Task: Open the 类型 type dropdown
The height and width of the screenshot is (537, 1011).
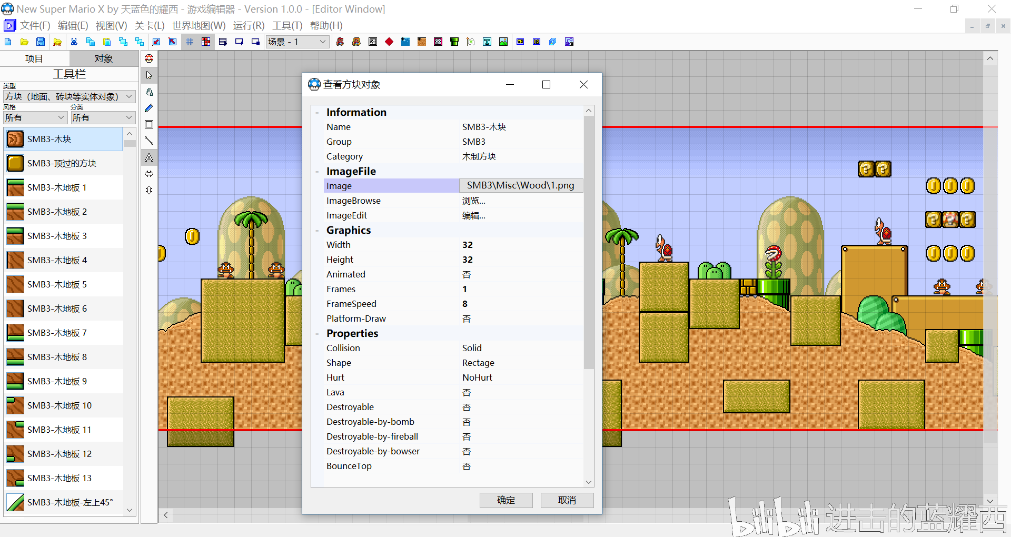Action: 70,96
